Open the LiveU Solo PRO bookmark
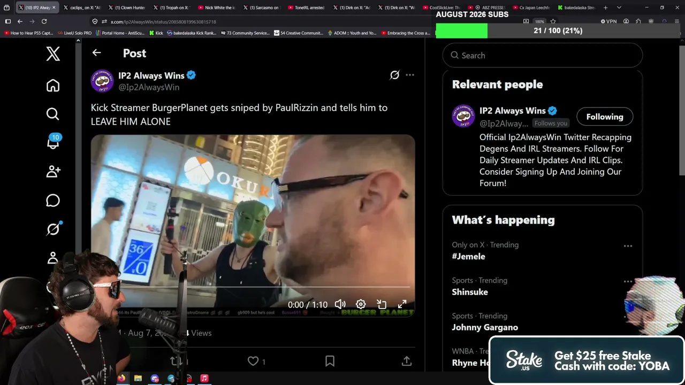The height and width of the screenshot is (385, 685). click(x=74, y=33)
